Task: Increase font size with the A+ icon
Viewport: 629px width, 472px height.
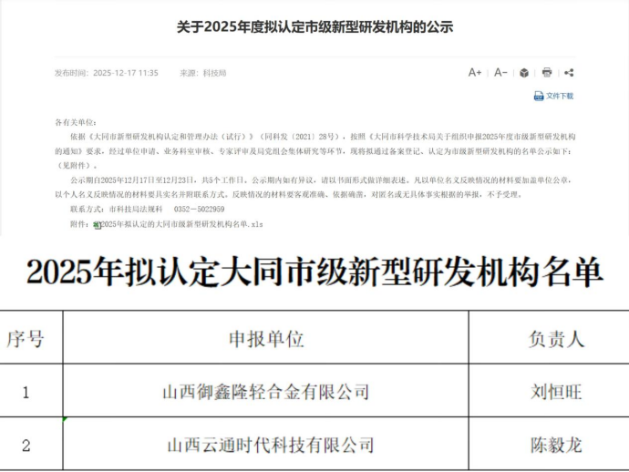Action: click(474, 73)
